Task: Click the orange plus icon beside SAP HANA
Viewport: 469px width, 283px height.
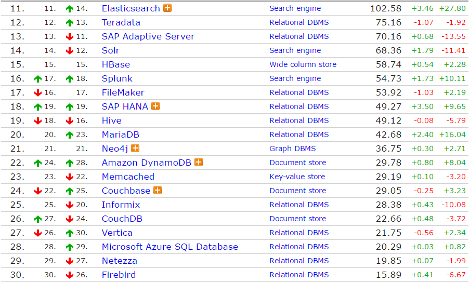Action: pyautogui.click(x=155, y=106)
